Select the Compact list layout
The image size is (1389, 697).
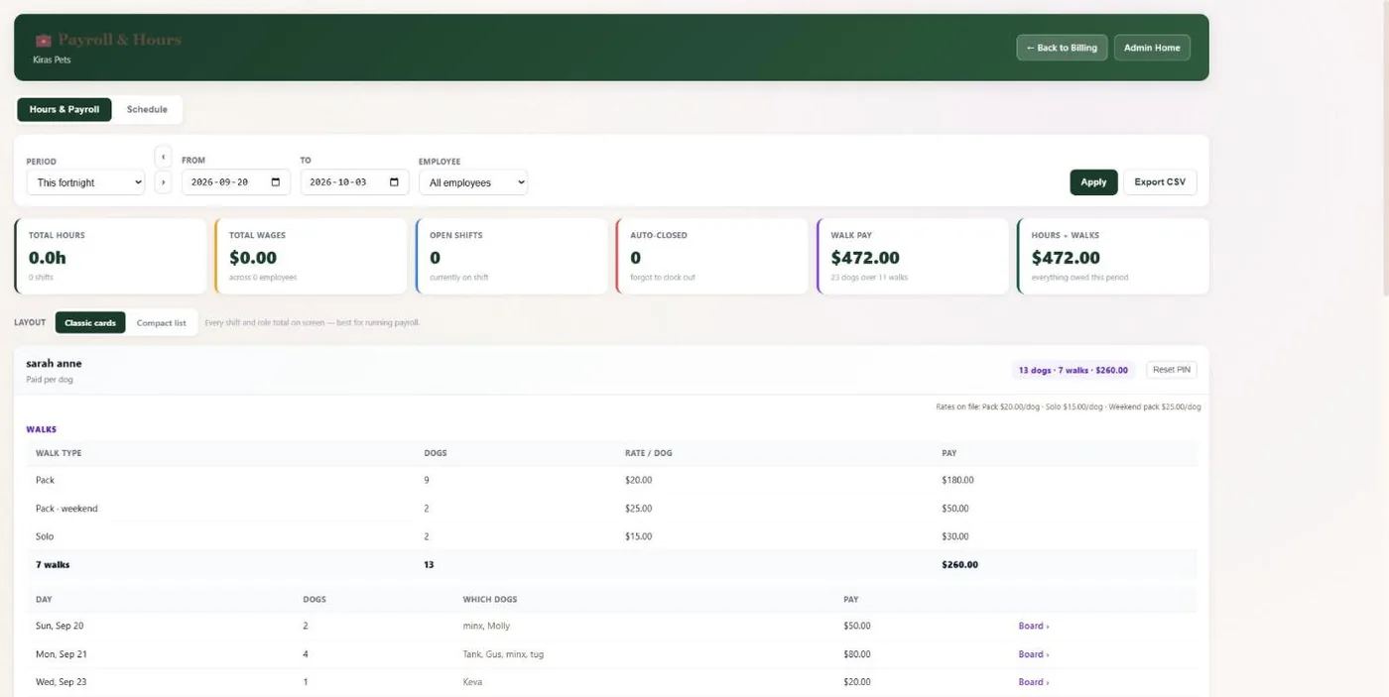click(161, 323)
